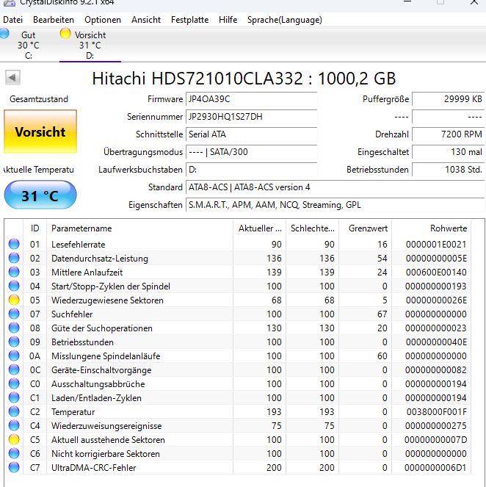Select raw value 0000000007D
486x487 pixels.
tap(436, 440)
